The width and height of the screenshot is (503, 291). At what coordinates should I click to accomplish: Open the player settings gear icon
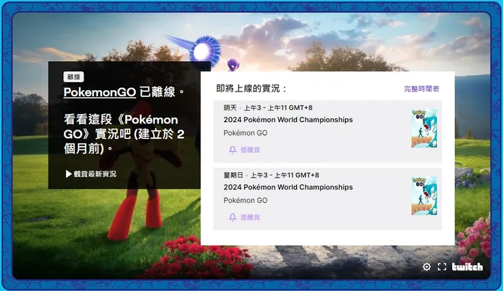426,267
